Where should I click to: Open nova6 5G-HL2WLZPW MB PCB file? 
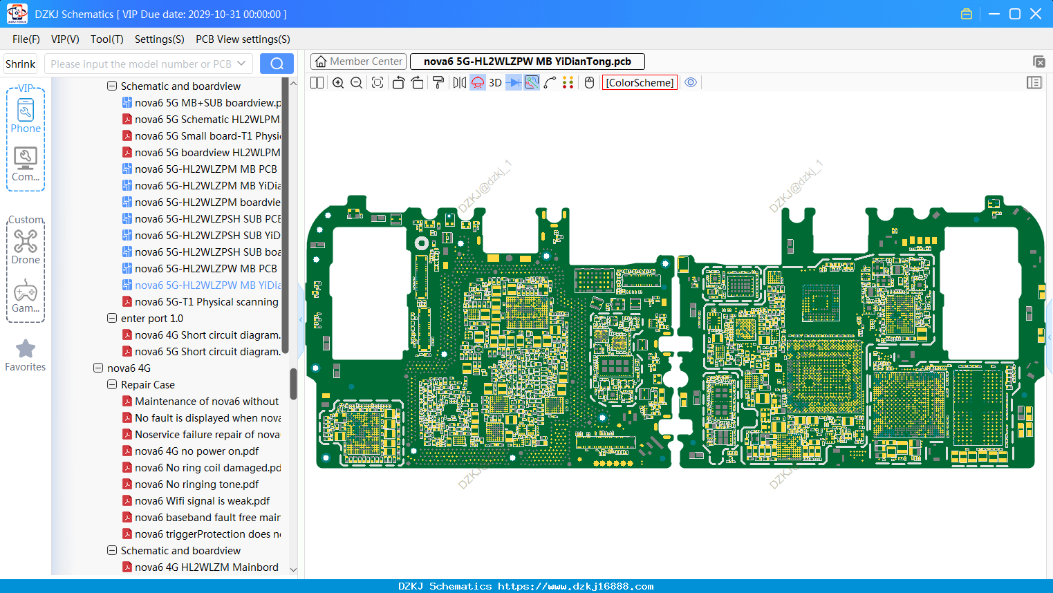pyautogui.click(x=200, y=269)
